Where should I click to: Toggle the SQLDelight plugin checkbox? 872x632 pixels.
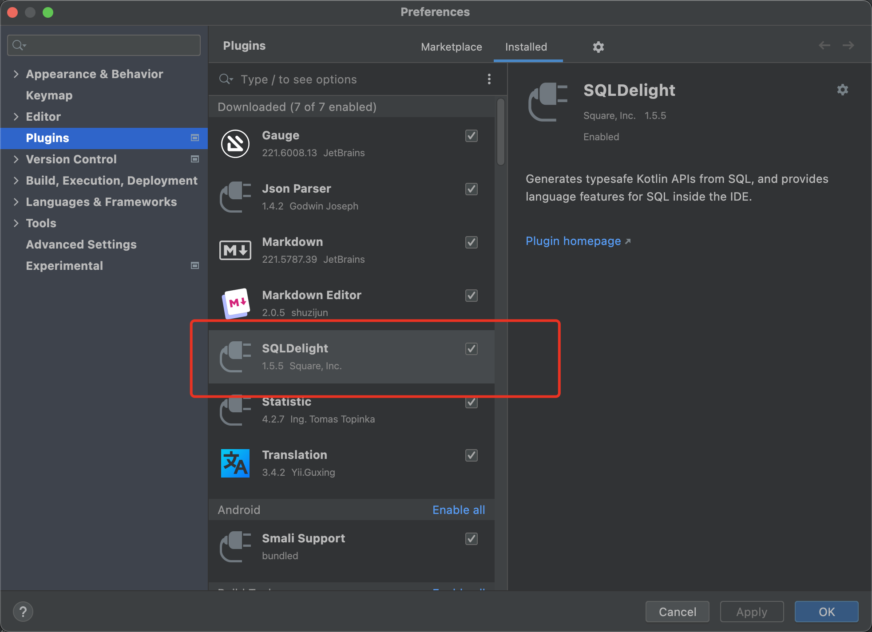coord(472,349)
